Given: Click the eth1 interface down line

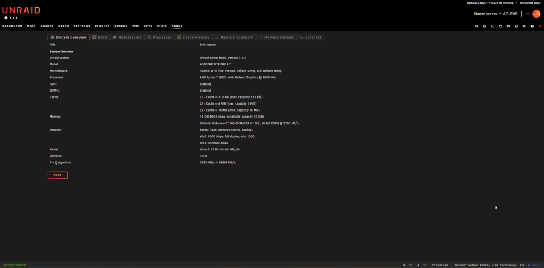Looking at the screenshot, I should pos(214,143).
